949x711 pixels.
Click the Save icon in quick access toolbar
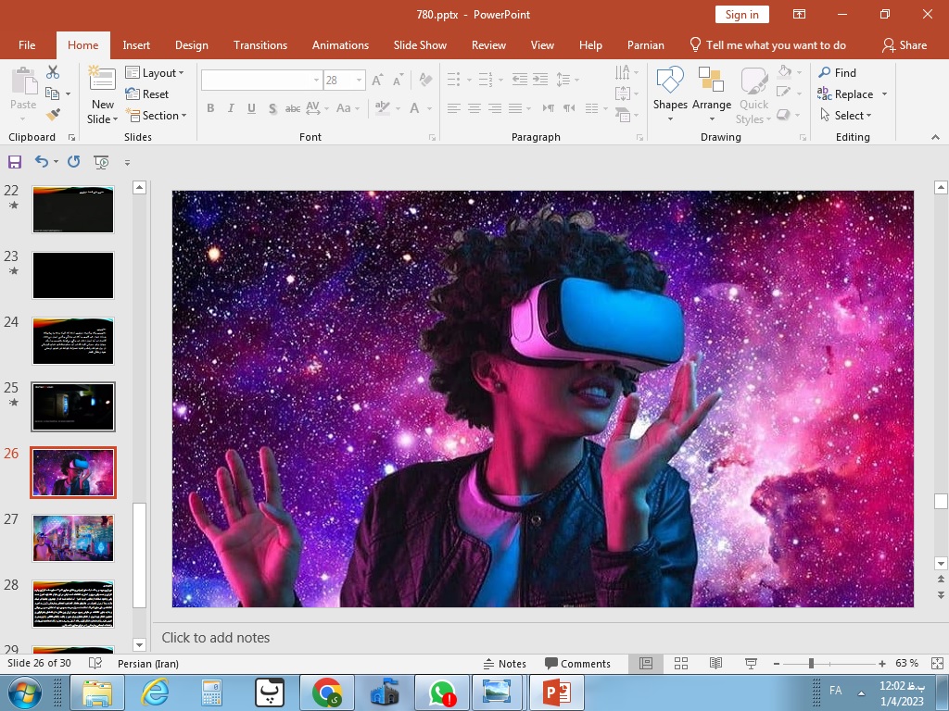(14, 162)
